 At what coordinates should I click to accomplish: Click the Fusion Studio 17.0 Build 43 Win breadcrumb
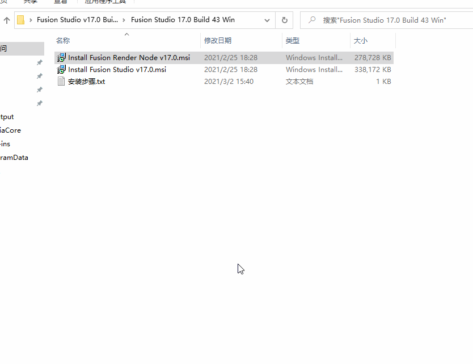(x=183, y=20)
